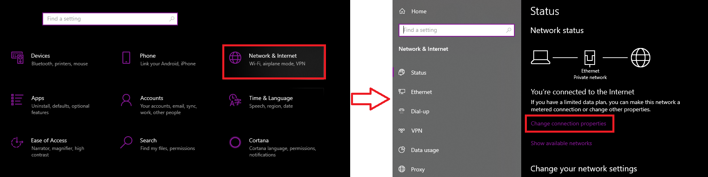The image size is (708, 177).
Task: Click the Network status heading
Action: [x=557, y=30]
